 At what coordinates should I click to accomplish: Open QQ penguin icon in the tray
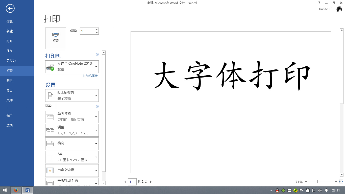pyautogui.click(x=277, y=190)
